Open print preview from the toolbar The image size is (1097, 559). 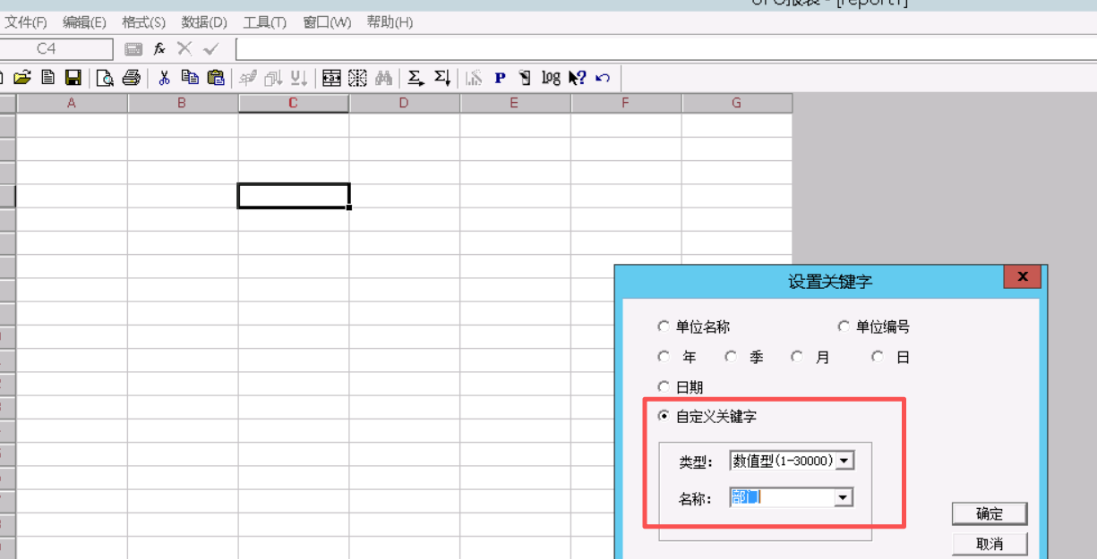pos(105,78)
